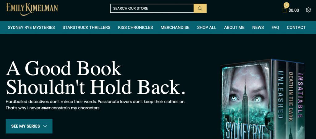Open the Sydney Rye Mysteries menu
The image size is (316, 139).
31,27
